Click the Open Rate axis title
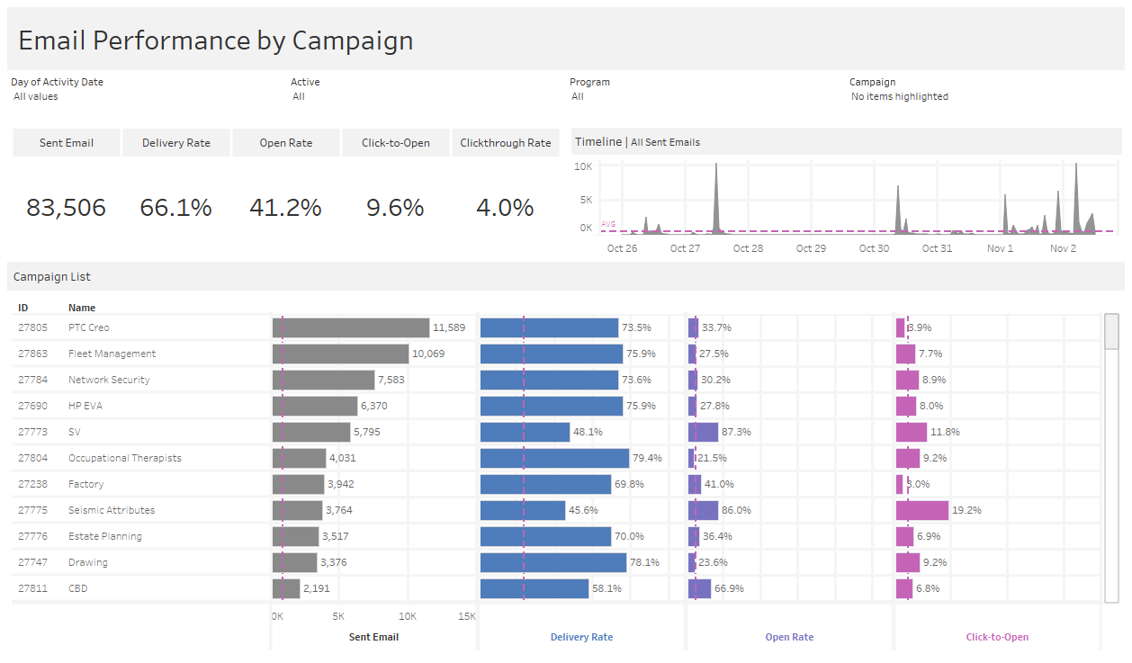 point(789,637)
